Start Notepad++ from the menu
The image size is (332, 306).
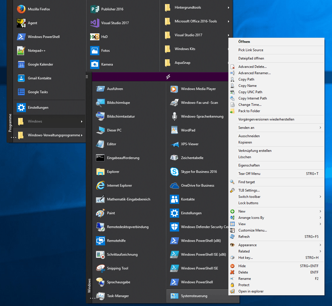point(50,51)
